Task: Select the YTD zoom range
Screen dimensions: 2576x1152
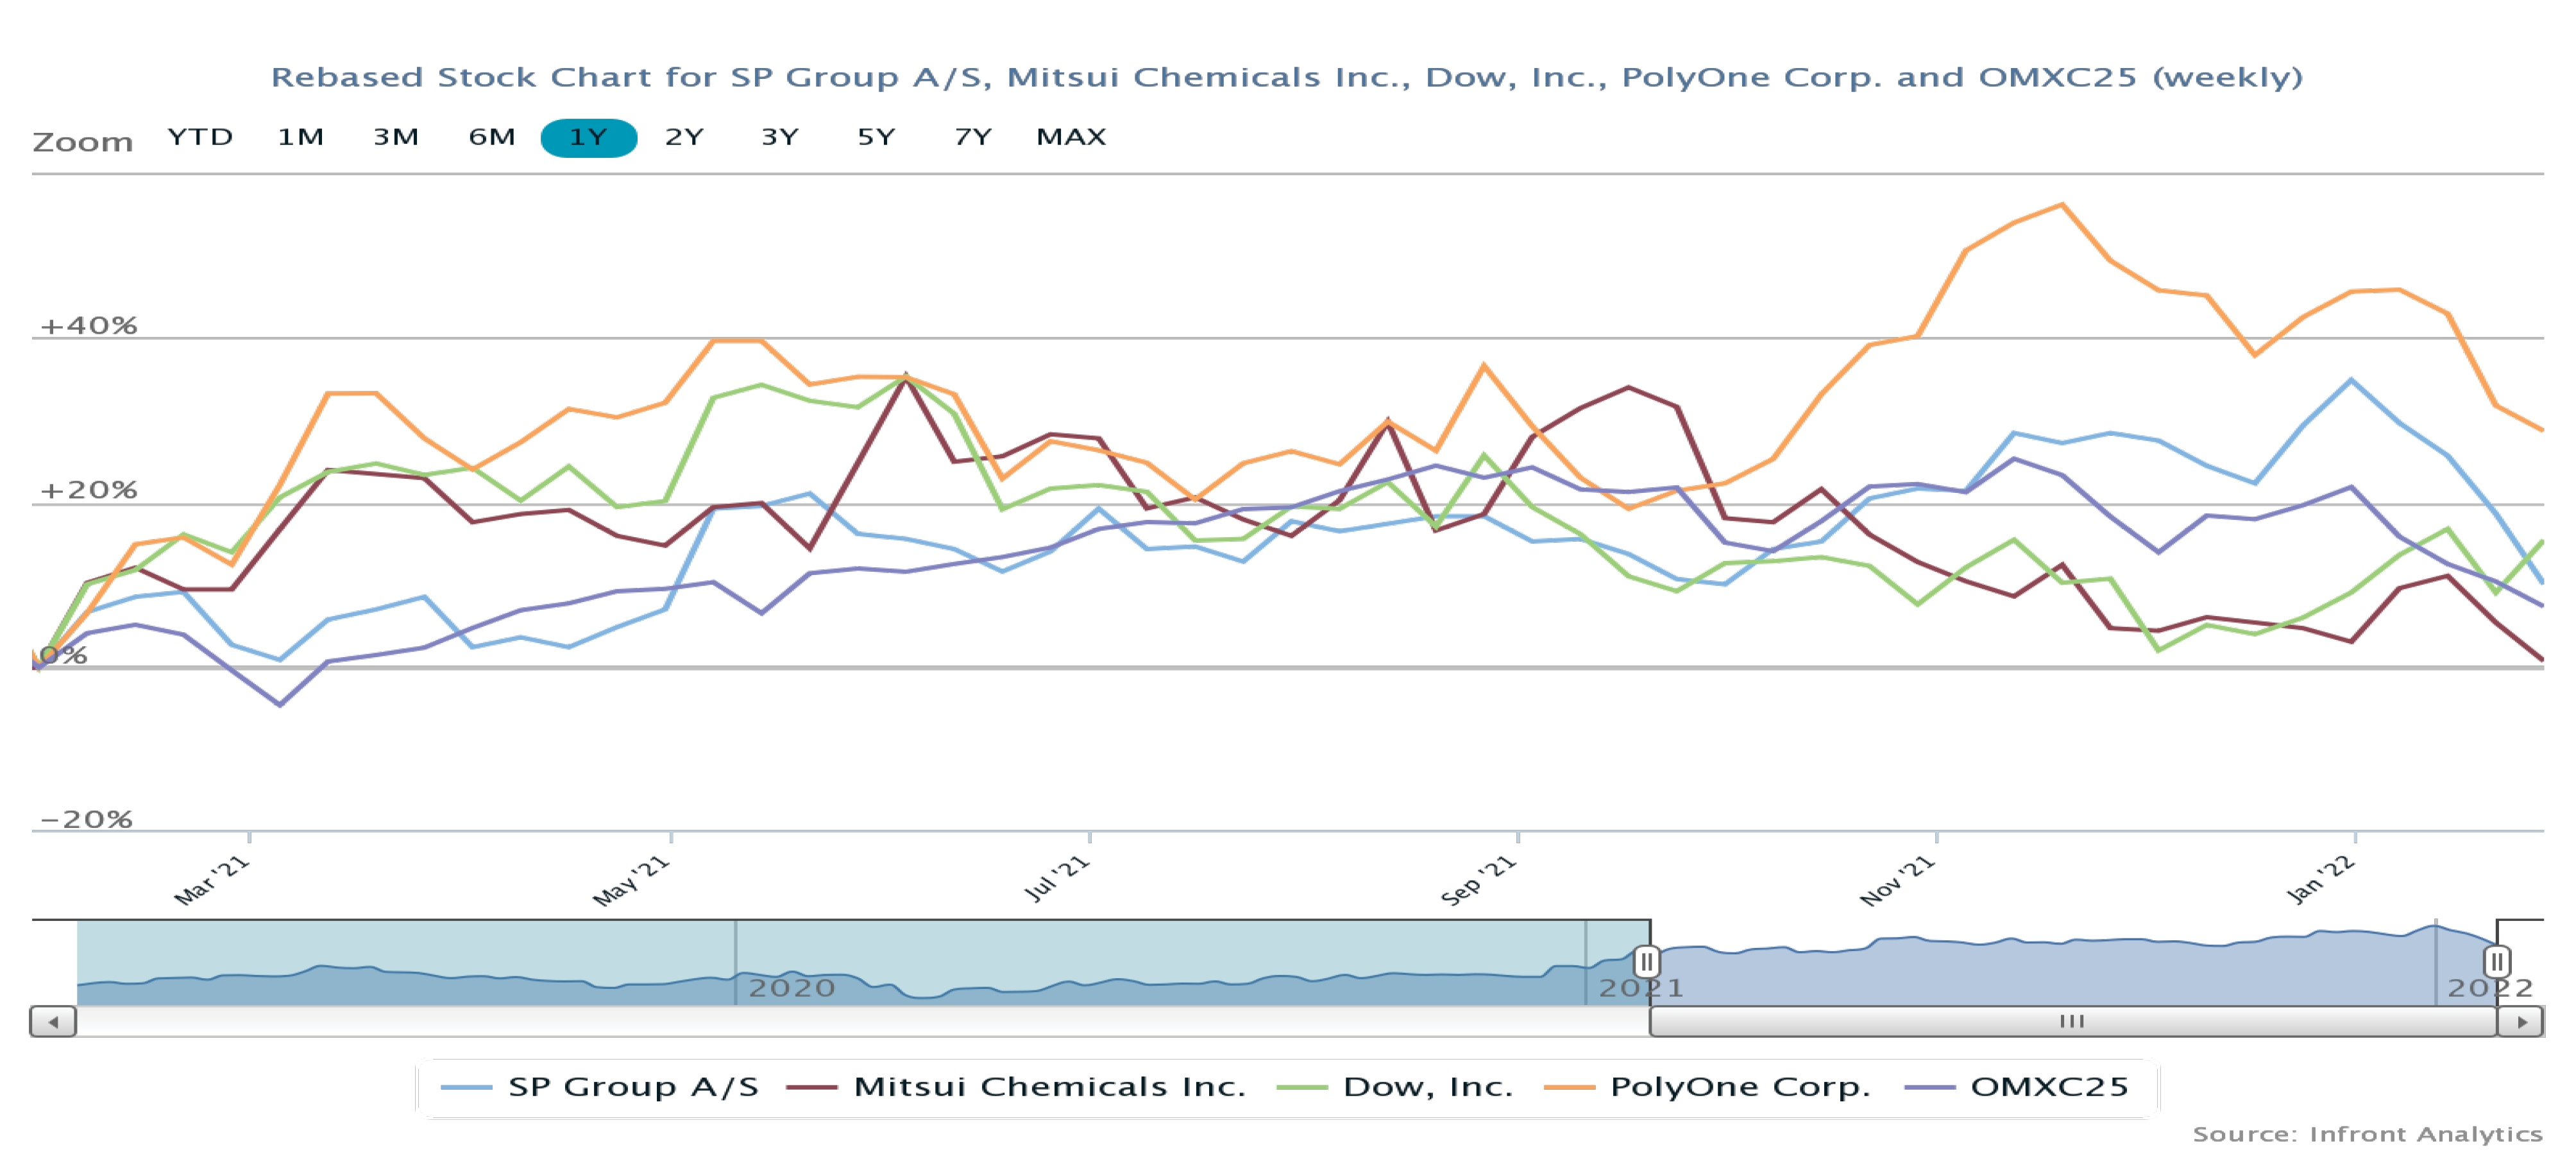Action: pyautogui.click(x=200, y=137)
